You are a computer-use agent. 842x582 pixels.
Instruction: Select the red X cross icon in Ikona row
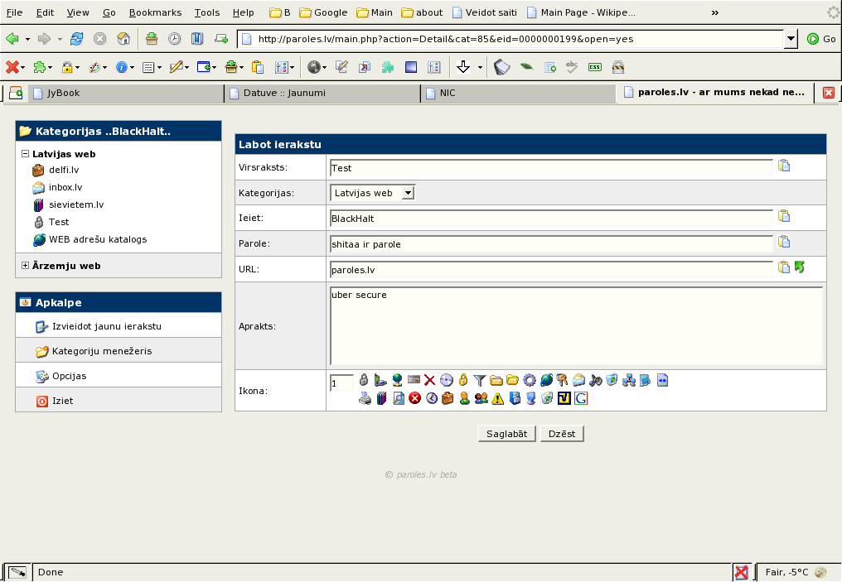(429, 380)
